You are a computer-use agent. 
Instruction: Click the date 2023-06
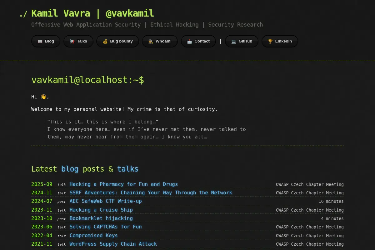[42, 227]
